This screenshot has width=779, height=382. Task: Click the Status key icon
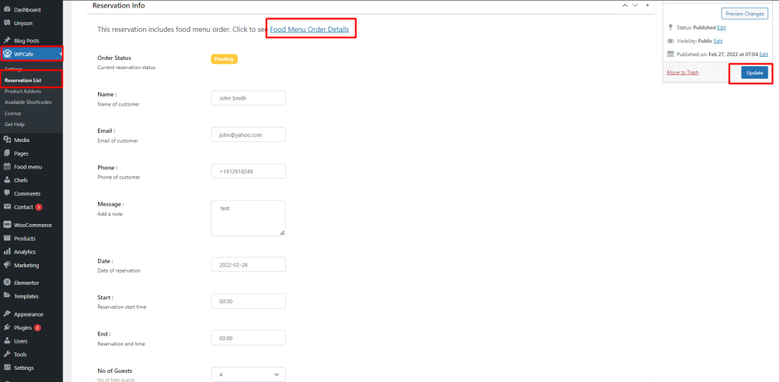(670, 28)
